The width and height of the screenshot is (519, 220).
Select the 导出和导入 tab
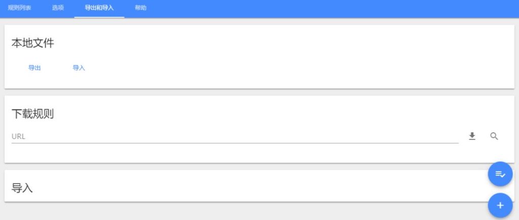99,8
